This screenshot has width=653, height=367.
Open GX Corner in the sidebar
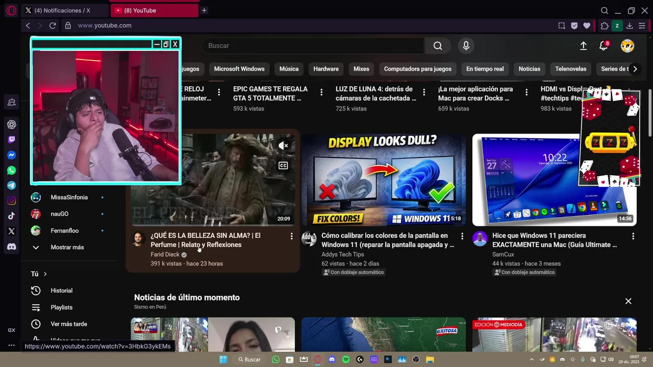[11, 330]
